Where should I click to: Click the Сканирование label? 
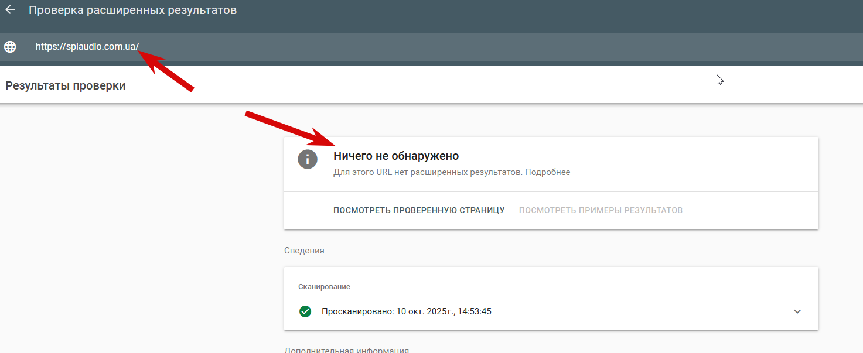(324, 287)
